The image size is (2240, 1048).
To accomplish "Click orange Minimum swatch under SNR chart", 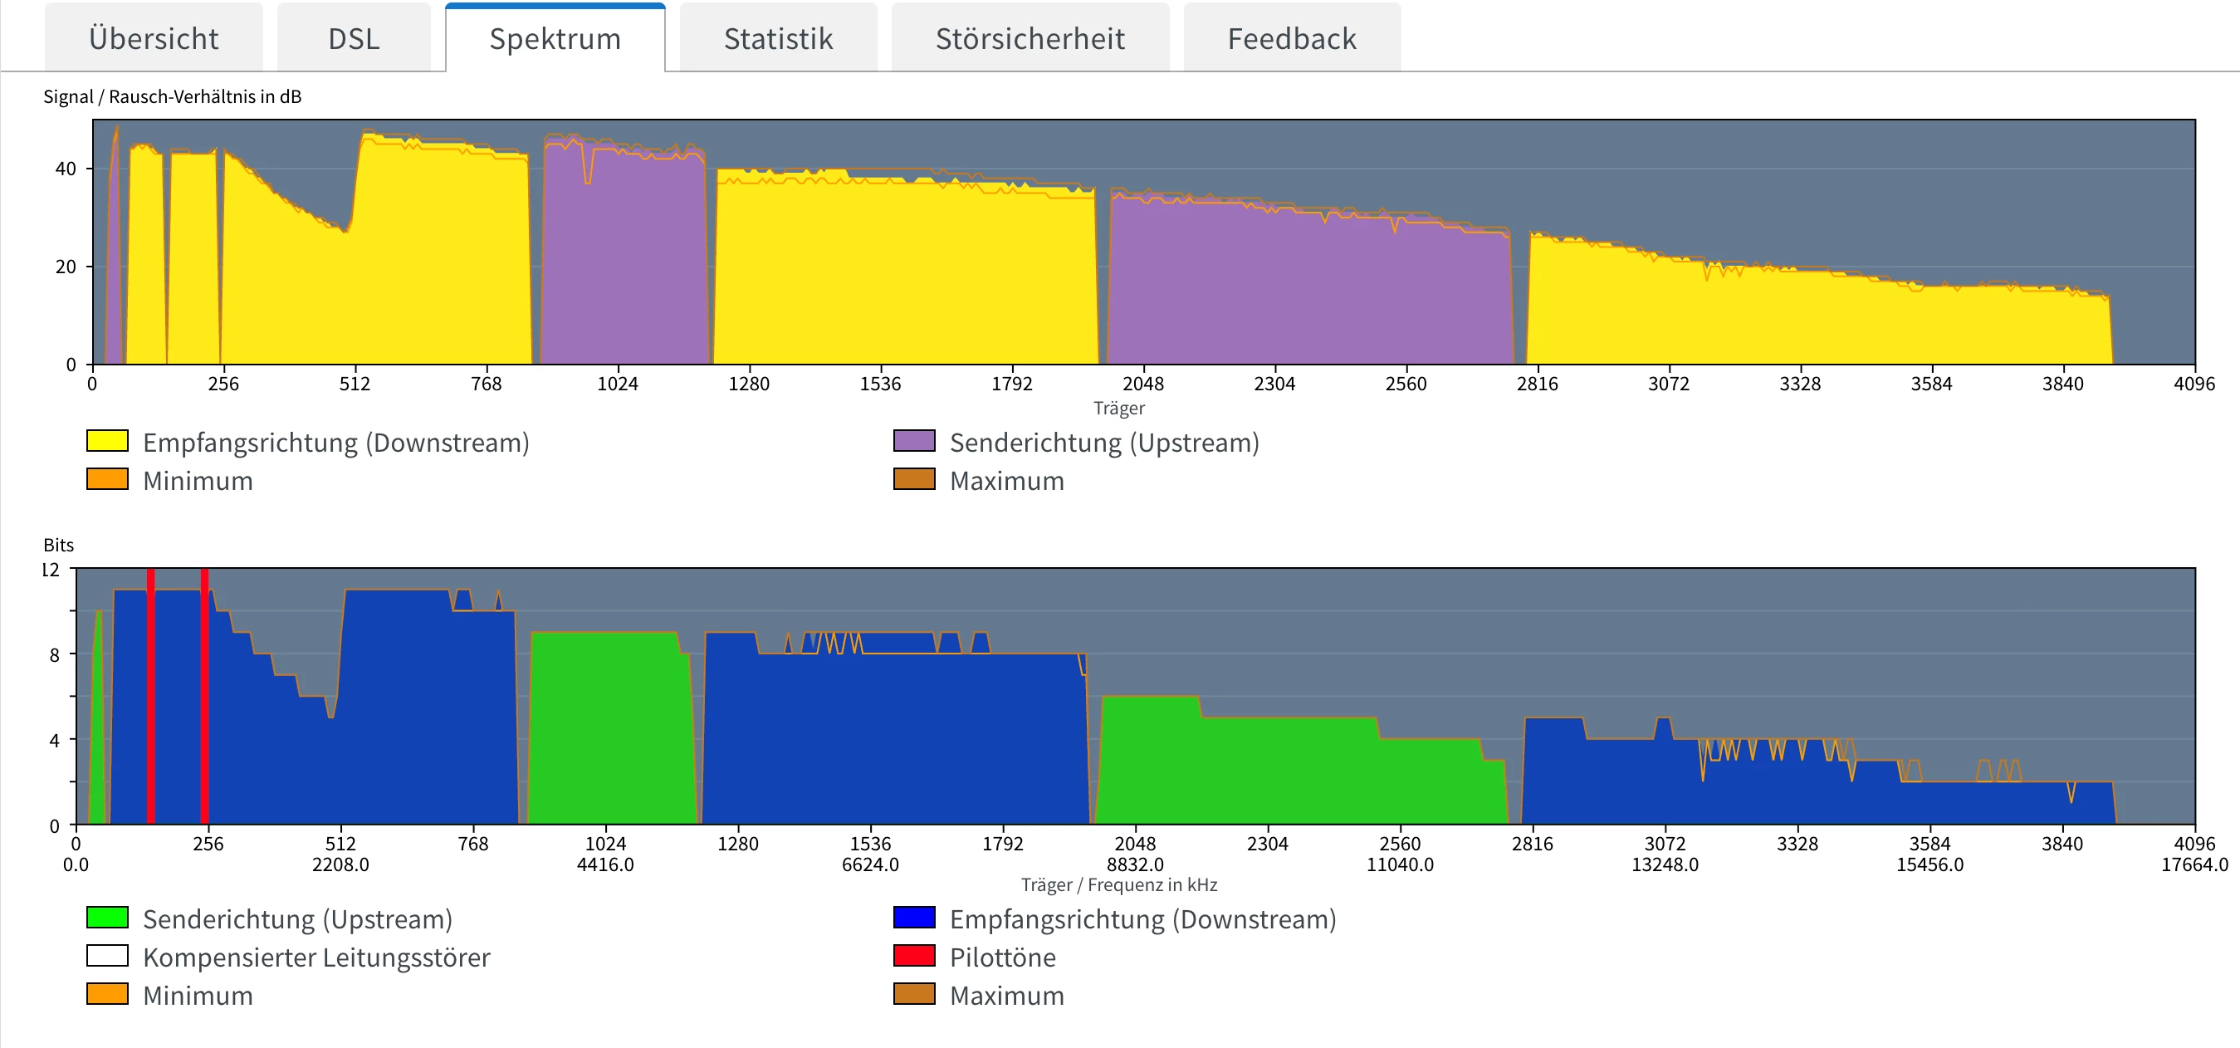I will tap(107, 479).
